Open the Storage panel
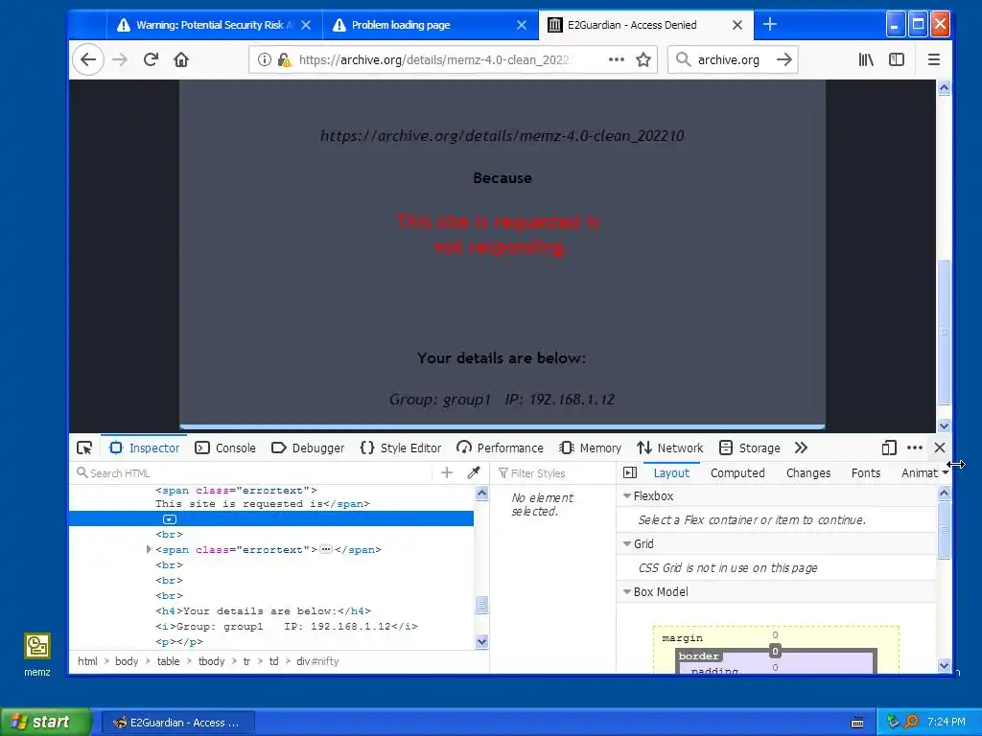Image resolution: width=982 pixels, height=736 pixels. pos(750,448)
